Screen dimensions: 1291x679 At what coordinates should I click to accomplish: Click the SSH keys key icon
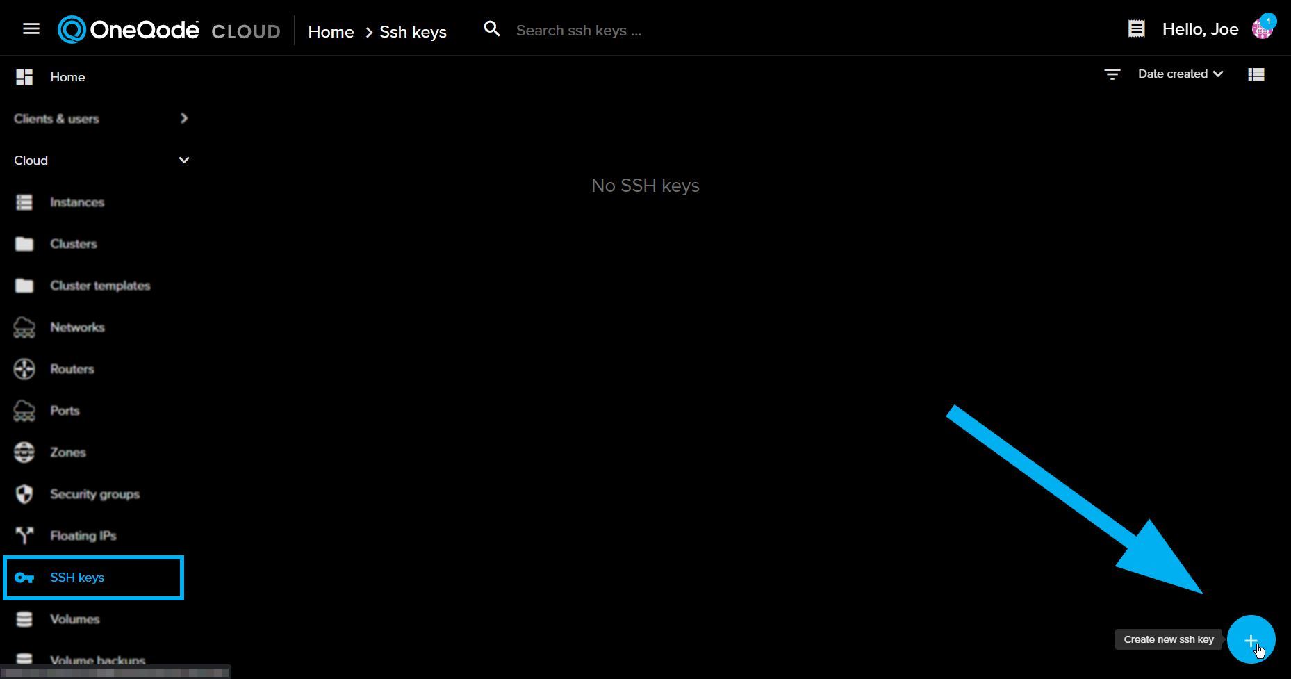pyautogui.click(x=25, y=578)
